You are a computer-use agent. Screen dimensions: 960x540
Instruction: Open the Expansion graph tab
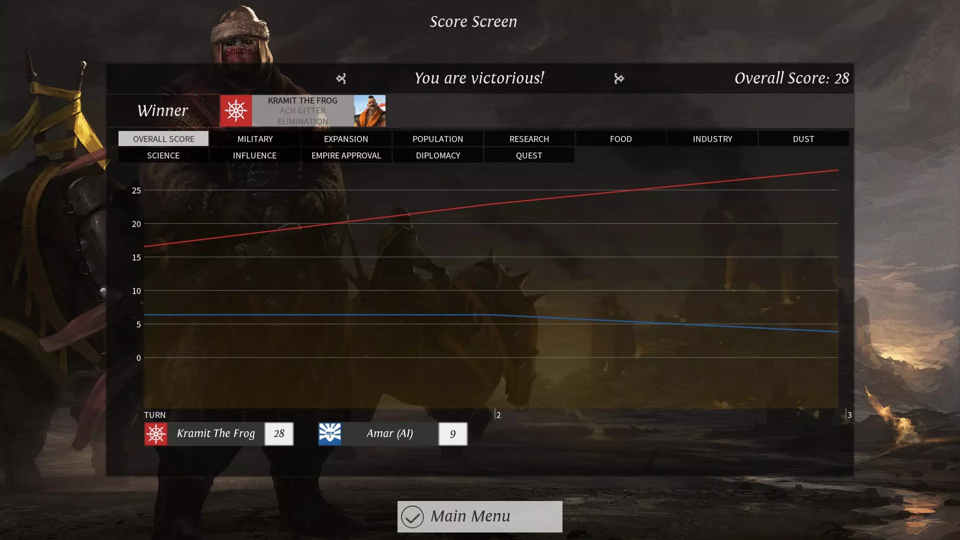point(346,139)
